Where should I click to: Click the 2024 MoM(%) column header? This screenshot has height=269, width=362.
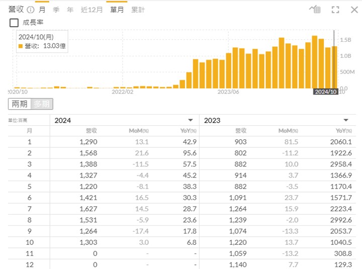click(139, 131)
